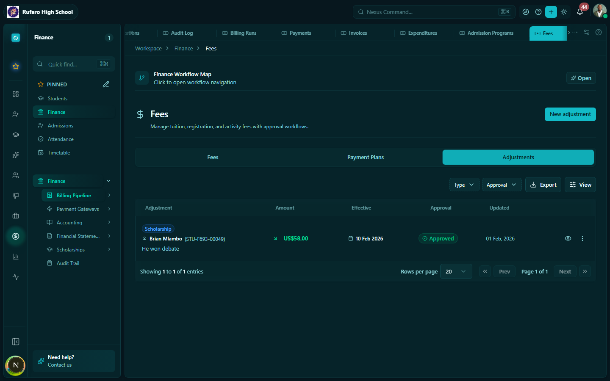
Task: Click the N assistant badge
Action: click(x=15, y=365)
